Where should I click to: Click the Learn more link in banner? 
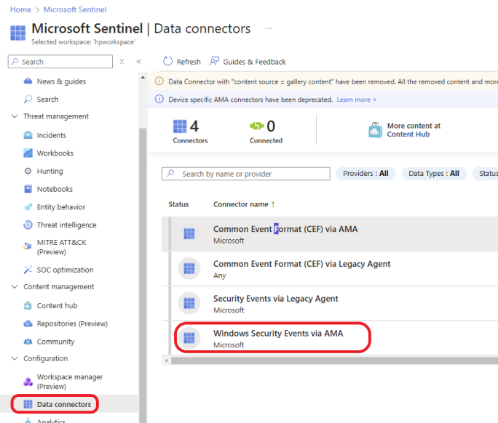pyautogui.click(x=356, y=100)
